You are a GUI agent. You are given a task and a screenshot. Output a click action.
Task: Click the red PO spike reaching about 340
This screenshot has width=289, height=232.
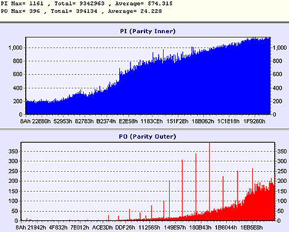(196, 183)
